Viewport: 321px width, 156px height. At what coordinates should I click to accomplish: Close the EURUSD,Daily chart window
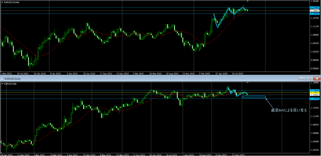(316, 79)
